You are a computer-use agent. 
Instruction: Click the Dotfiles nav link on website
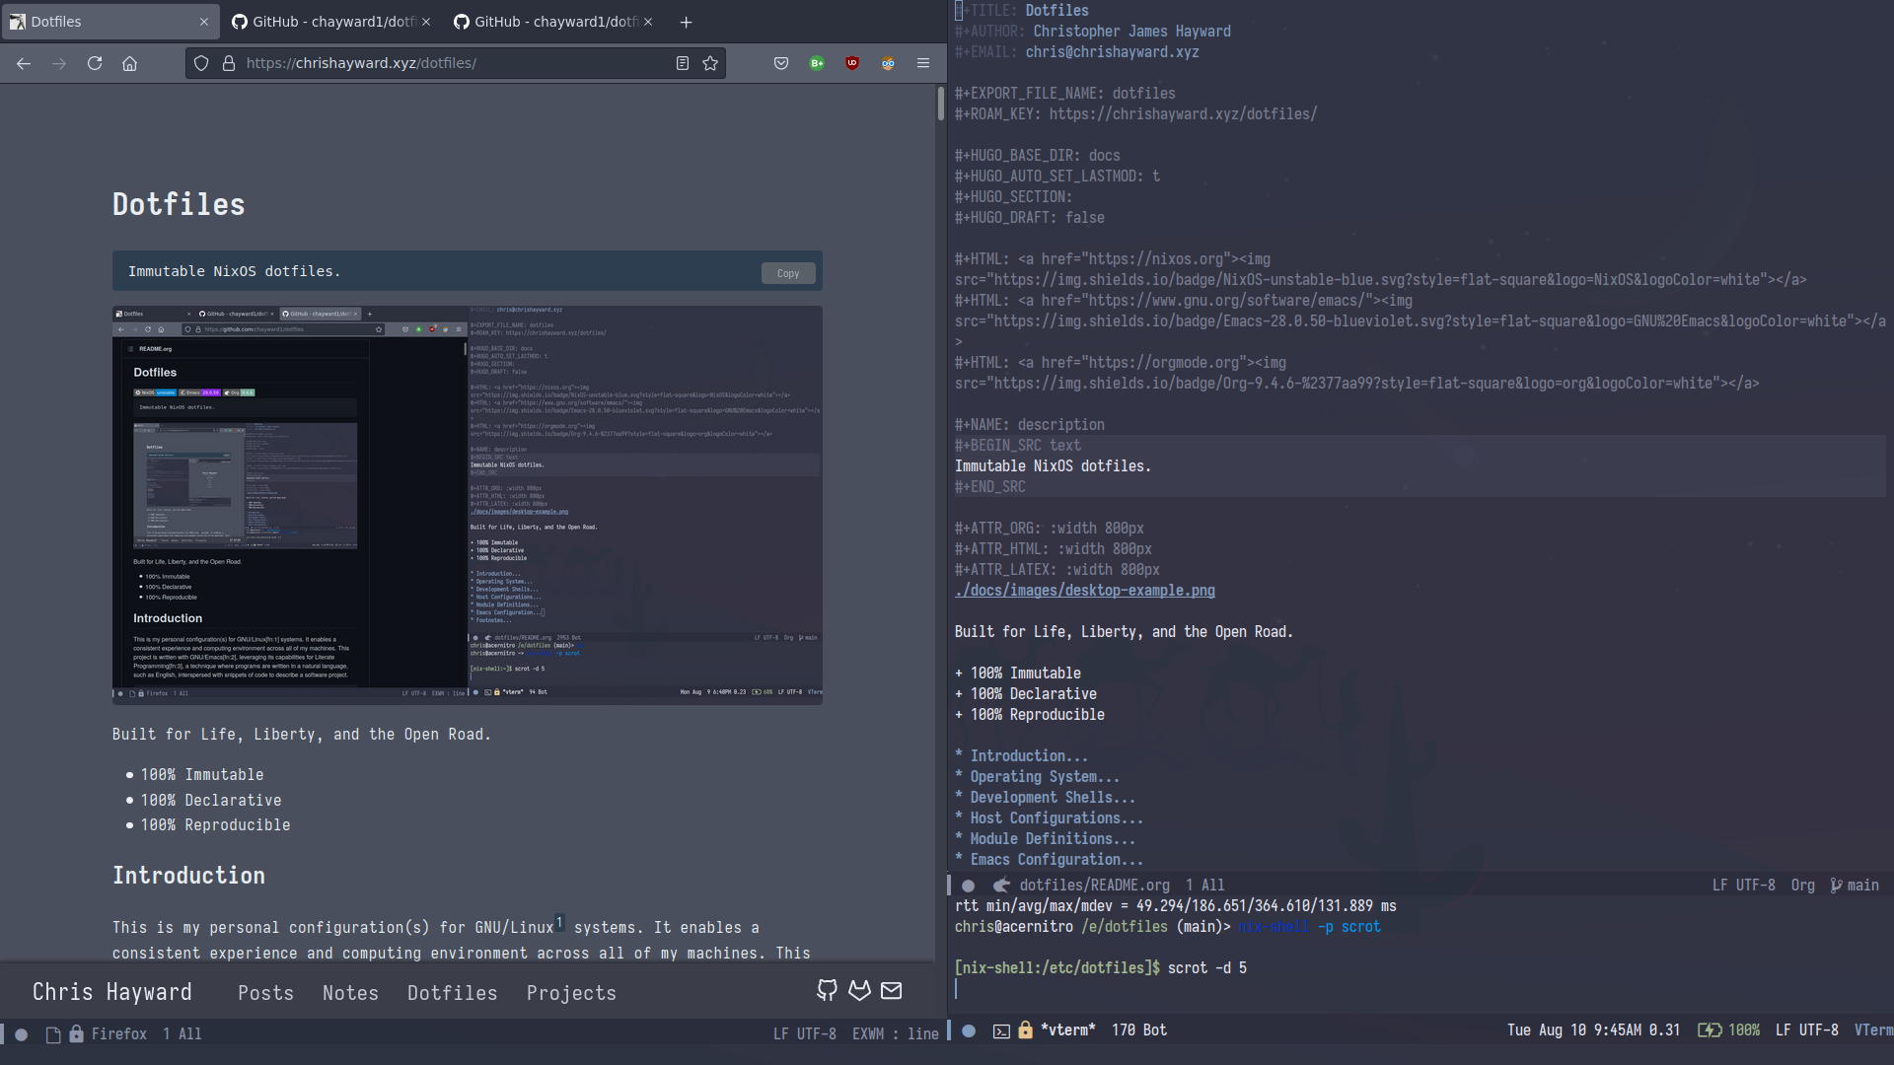452,992
